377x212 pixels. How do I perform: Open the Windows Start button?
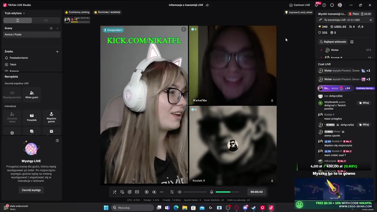(x=106, y=208)
